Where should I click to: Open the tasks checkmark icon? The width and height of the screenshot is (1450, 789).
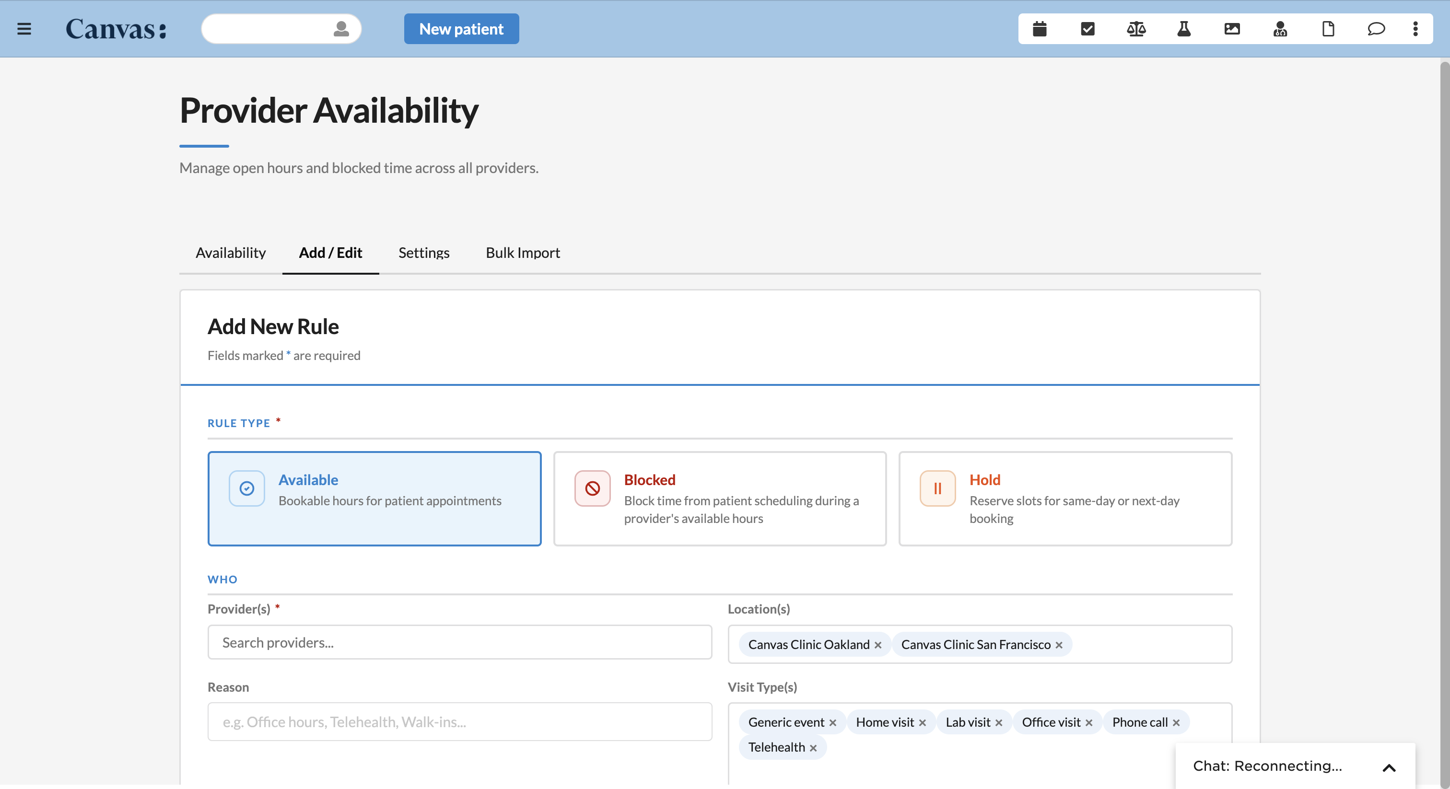(1087, 29)
